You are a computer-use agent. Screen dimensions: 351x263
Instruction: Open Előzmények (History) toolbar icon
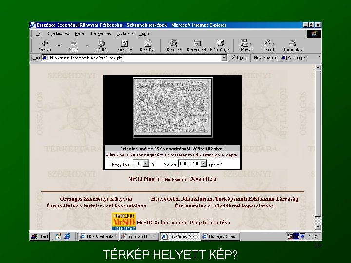(x=220, y=43)
